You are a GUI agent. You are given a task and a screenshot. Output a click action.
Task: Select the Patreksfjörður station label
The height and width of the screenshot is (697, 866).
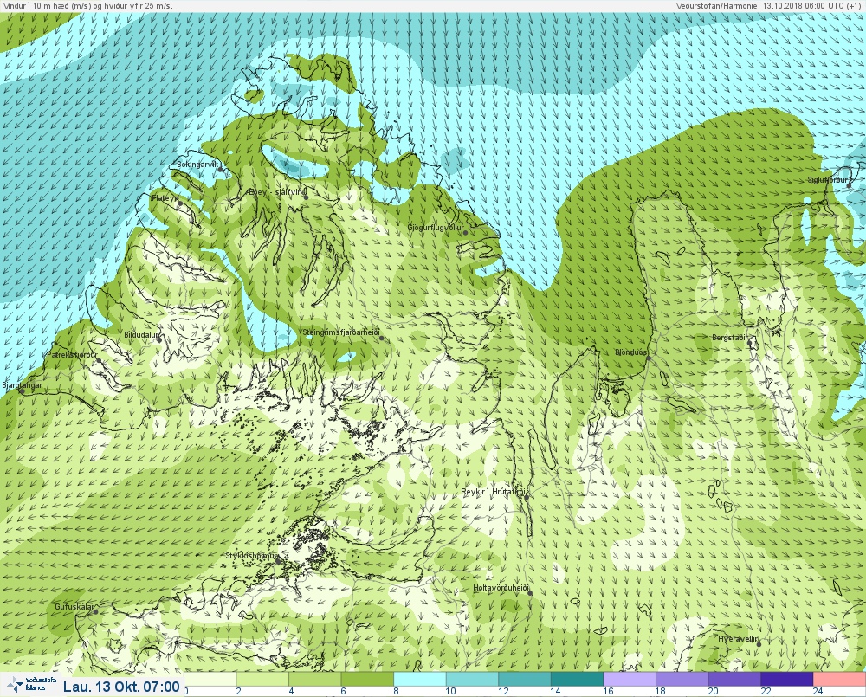[x=73, y=355]
